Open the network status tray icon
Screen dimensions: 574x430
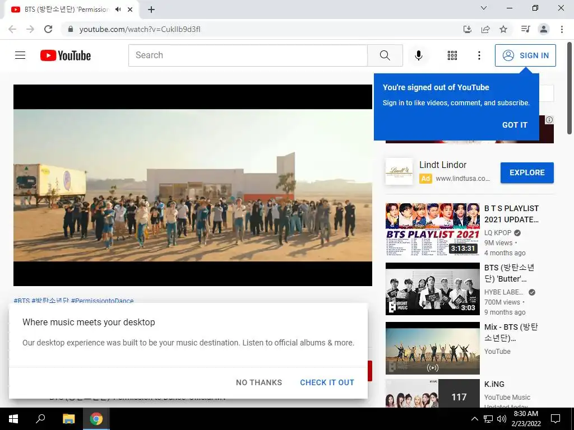[x=488, y=419]
